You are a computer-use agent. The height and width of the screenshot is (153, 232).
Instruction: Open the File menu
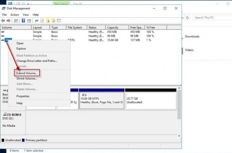pyautogui.click(x=4, y=15)
